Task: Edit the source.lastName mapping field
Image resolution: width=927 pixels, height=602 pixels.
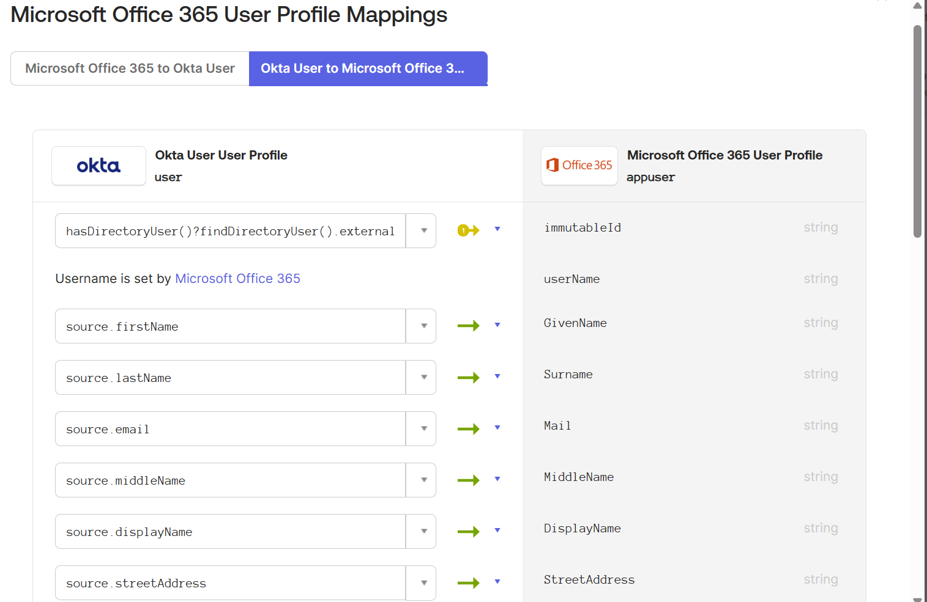Action: [x=231, y=377]
